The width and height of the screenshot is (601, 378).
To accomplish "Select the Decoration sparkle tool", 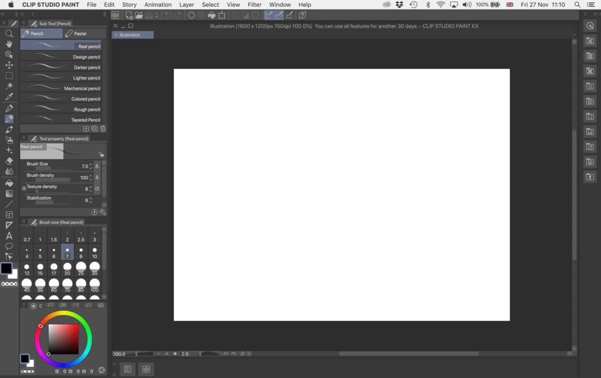I will 9,150.
